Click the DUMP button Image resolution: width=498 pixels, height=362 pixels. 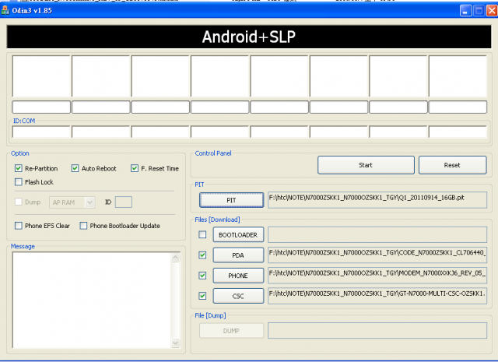tap(231, 331)
